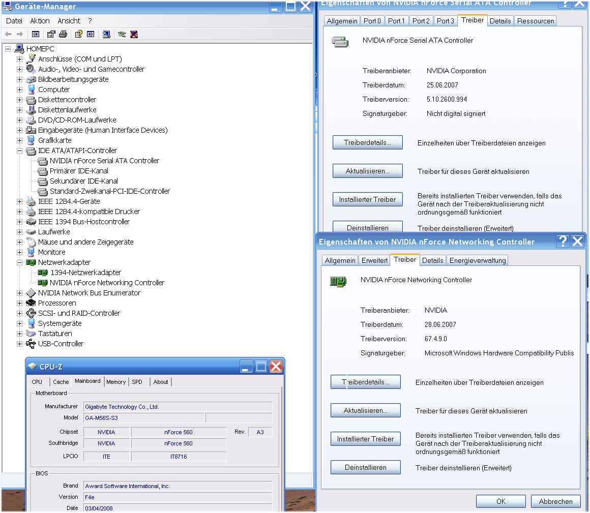
Task: Click the Tastaturen keyboard icon
Action: point(31,333)
